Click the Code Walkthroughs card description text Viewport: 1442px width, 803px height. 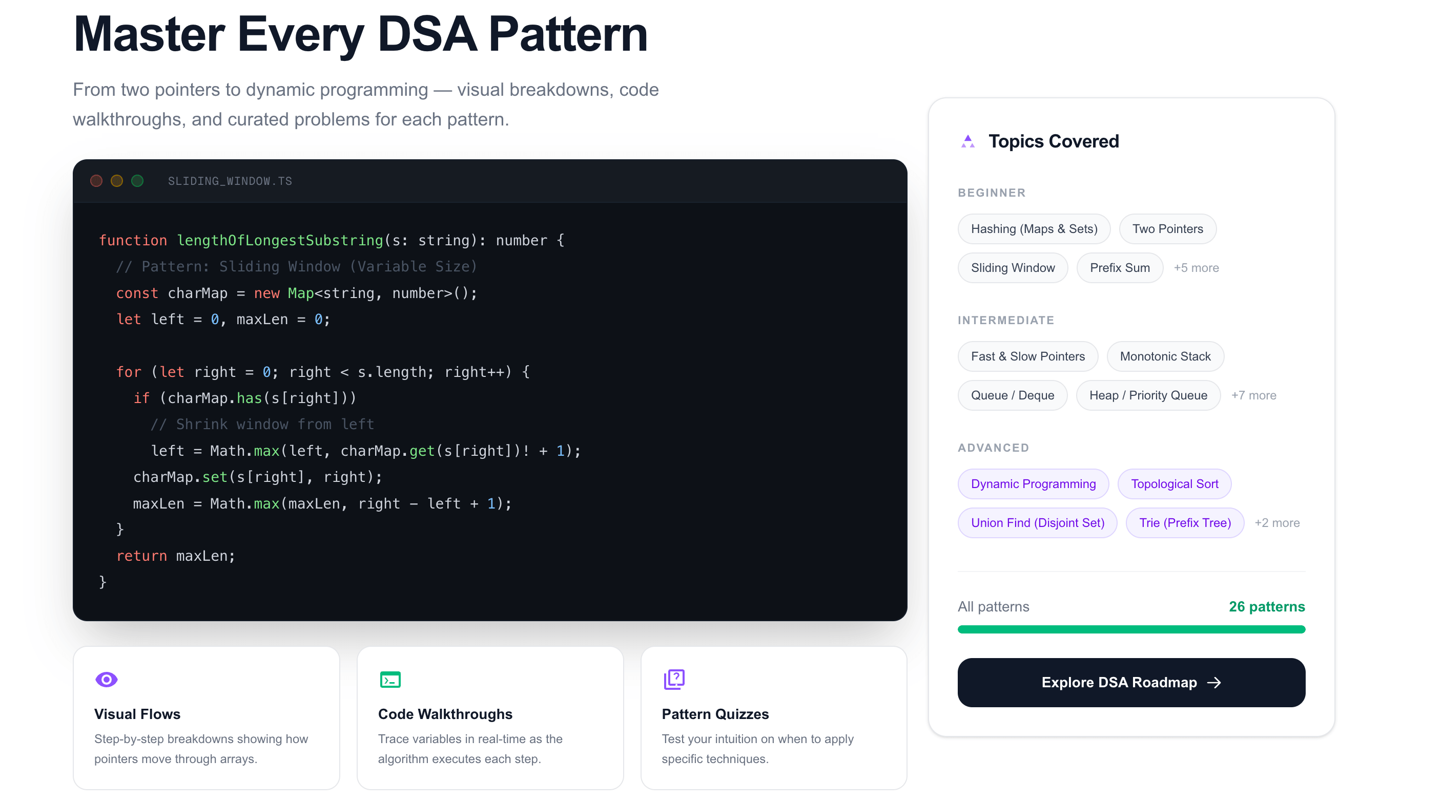(x=470, y=749)
